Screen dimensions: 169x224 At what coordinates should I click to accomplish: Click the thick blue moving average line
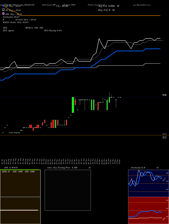(x=80, y=68)
